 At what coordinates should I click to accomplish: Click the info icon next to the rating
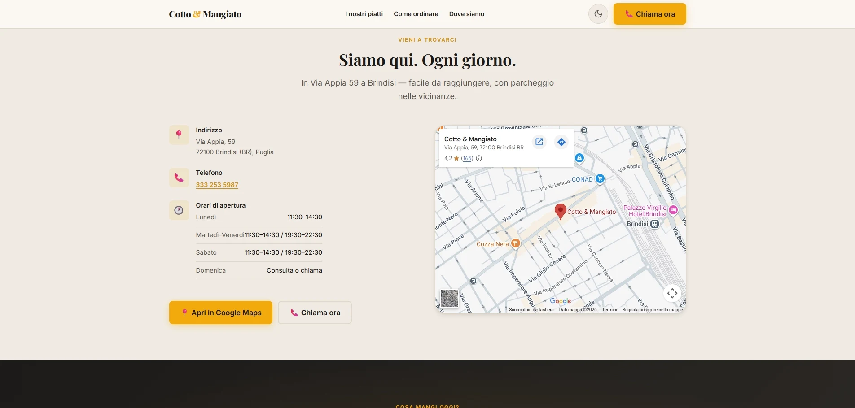479,158
